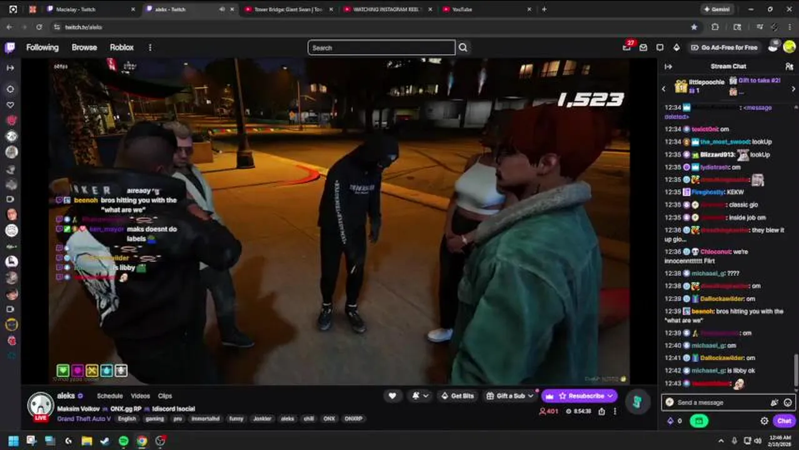Reload the page
The width and height of the screenshot is (799, 450).
click(x=39, y=27)
